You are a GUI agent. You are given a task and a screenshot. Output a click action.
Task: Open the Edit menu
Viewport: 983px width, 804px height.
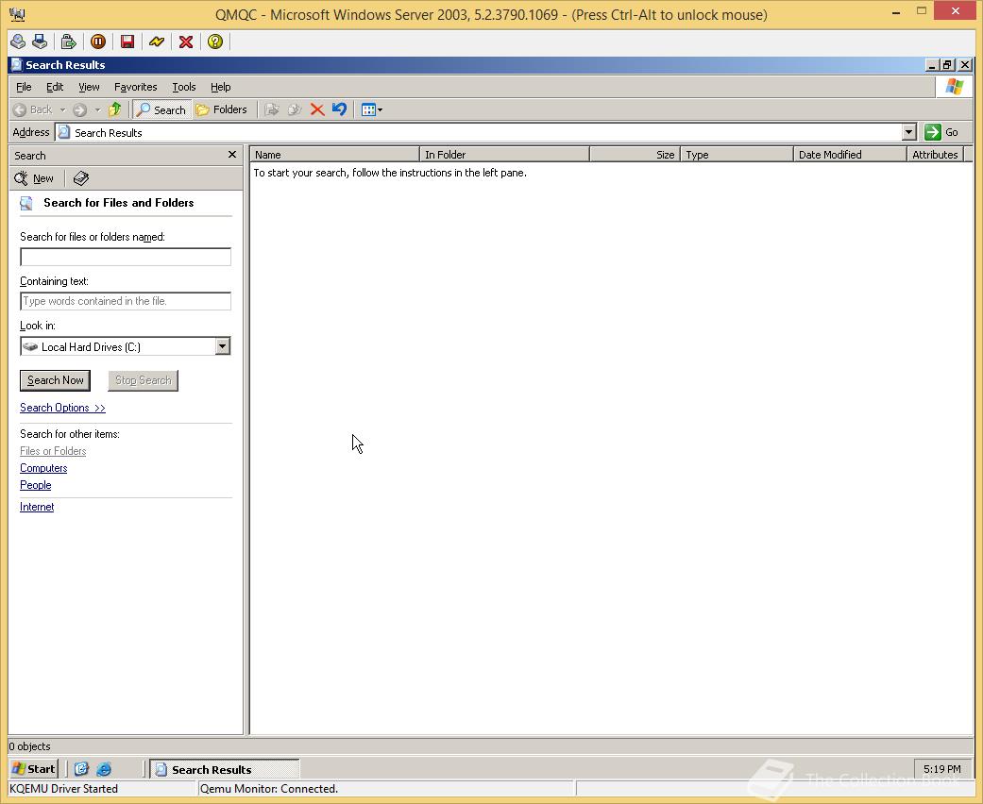click(x=55, y=87)
